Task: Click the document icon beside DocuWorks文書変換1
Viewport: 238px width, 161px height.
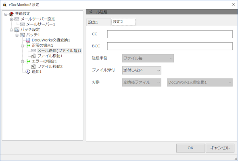Action: 28,40
